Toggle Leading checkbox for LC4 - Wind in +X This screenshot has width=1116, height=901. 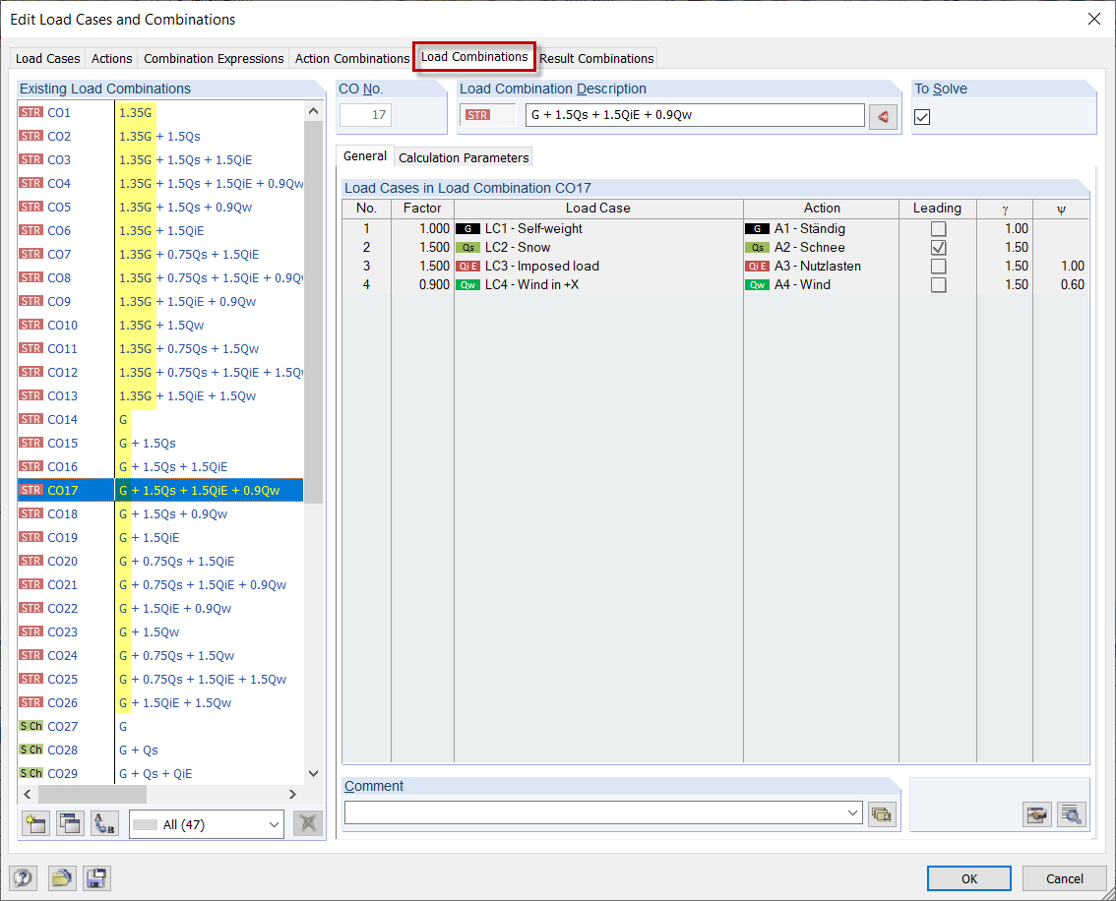[x=938, y=284]
